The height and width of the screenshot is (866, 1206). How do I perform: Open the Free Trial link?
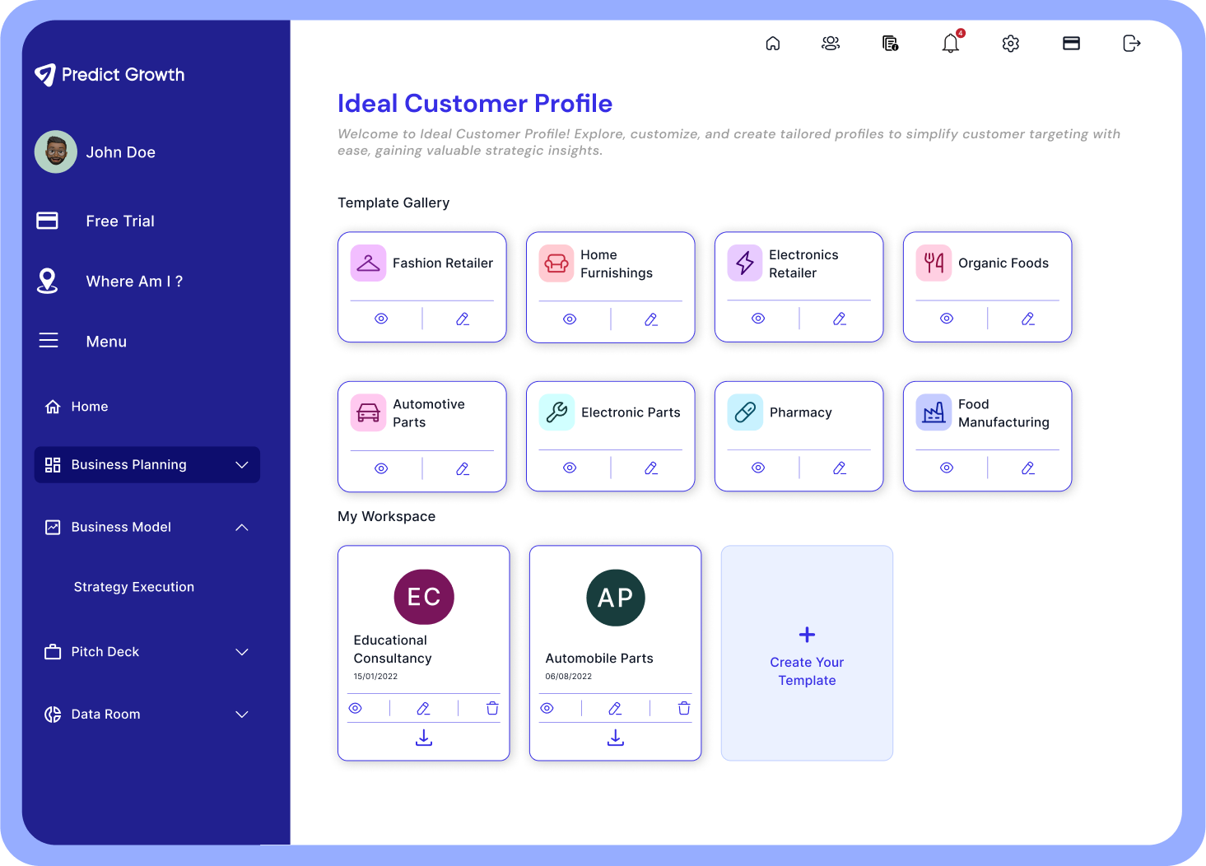coord(120,221)
